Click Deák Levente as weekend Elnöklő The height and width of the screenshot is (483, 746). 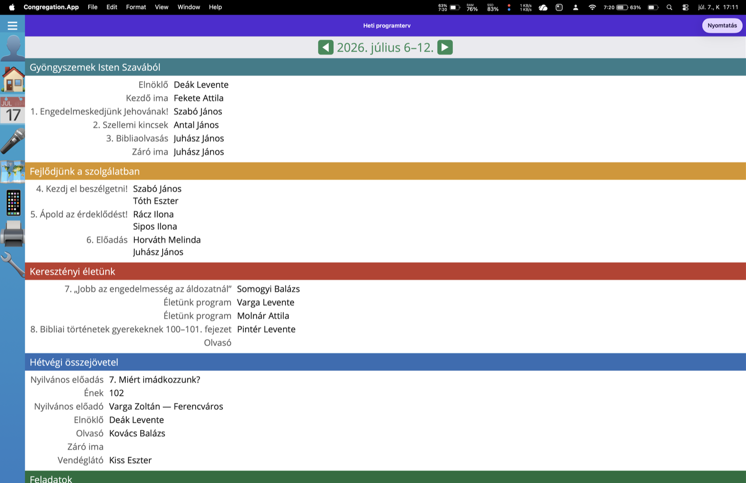tap(137, 420)
